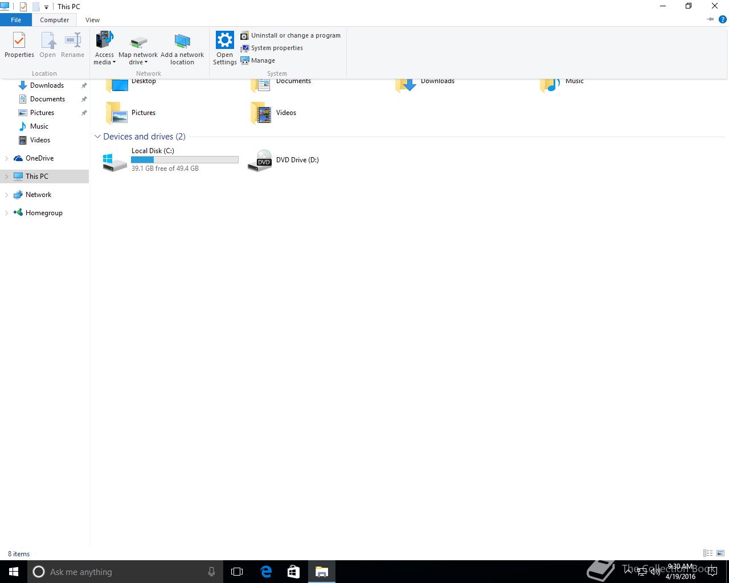
Task: Click the Local Disk (C:) usage bar
Action: click(x=185, y=160)
